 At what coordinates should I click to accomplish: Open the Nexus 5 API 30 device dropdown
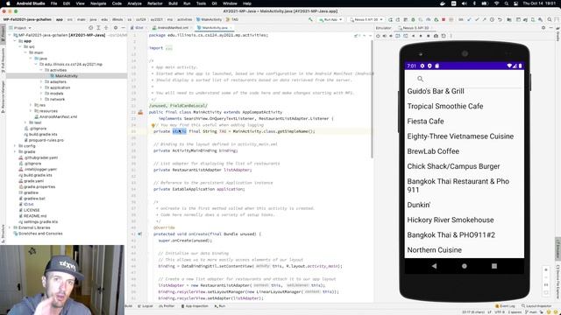(366, 19)
